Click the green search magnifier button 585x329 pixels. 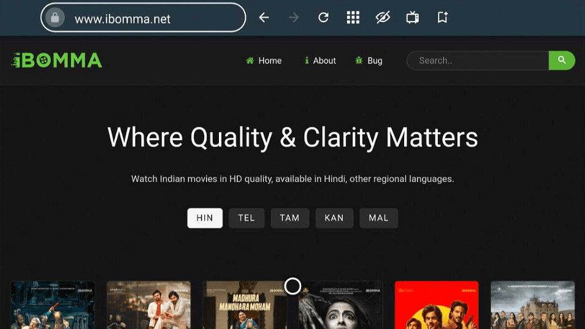pyautogui.click(x=562, y=61)
